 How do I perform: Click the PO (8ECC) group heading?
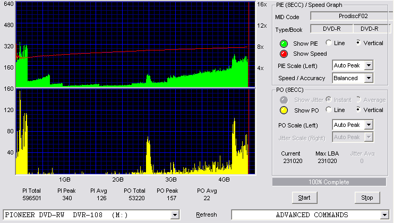click(290, 90)
